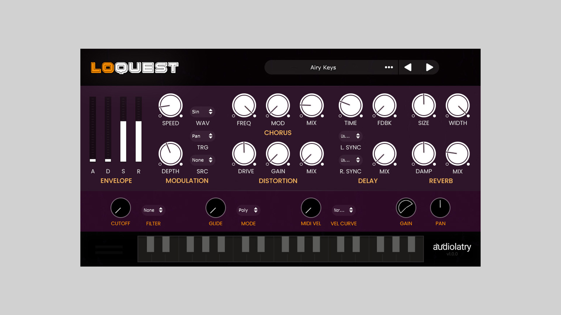Click the Chorus MOD knob

point(278,105)
